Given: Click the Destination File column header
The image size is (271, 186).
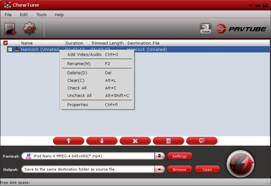Looking at the screenshot, I should tap(198, 43).
